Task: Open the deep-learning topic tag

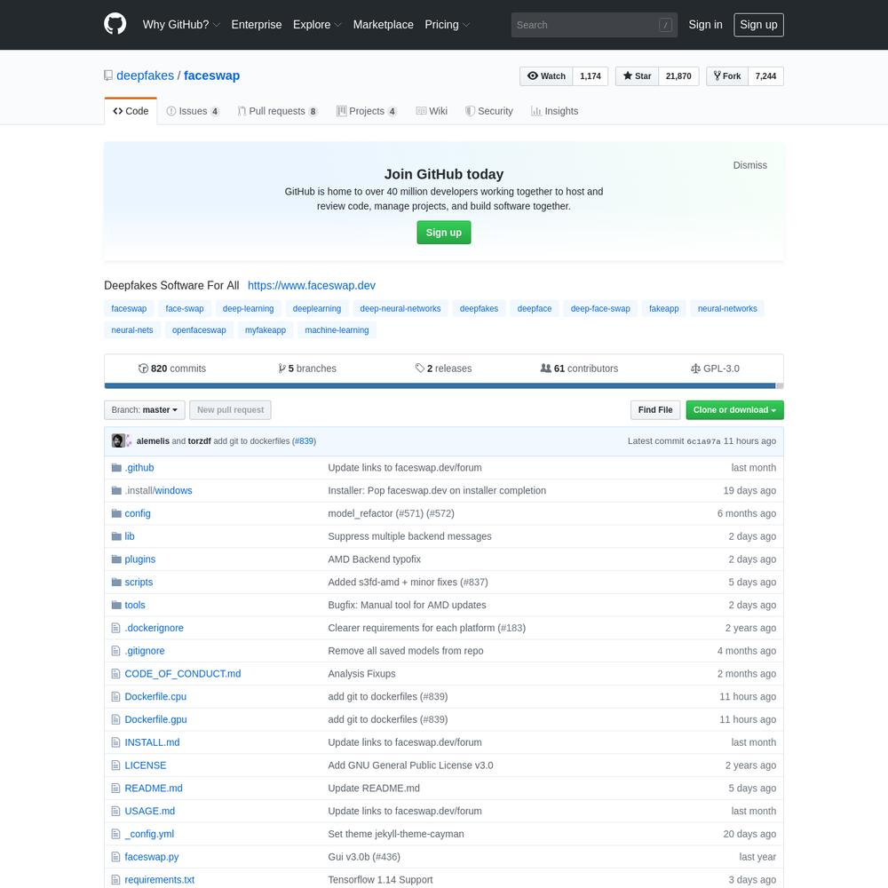Action: tap(248, 309)
